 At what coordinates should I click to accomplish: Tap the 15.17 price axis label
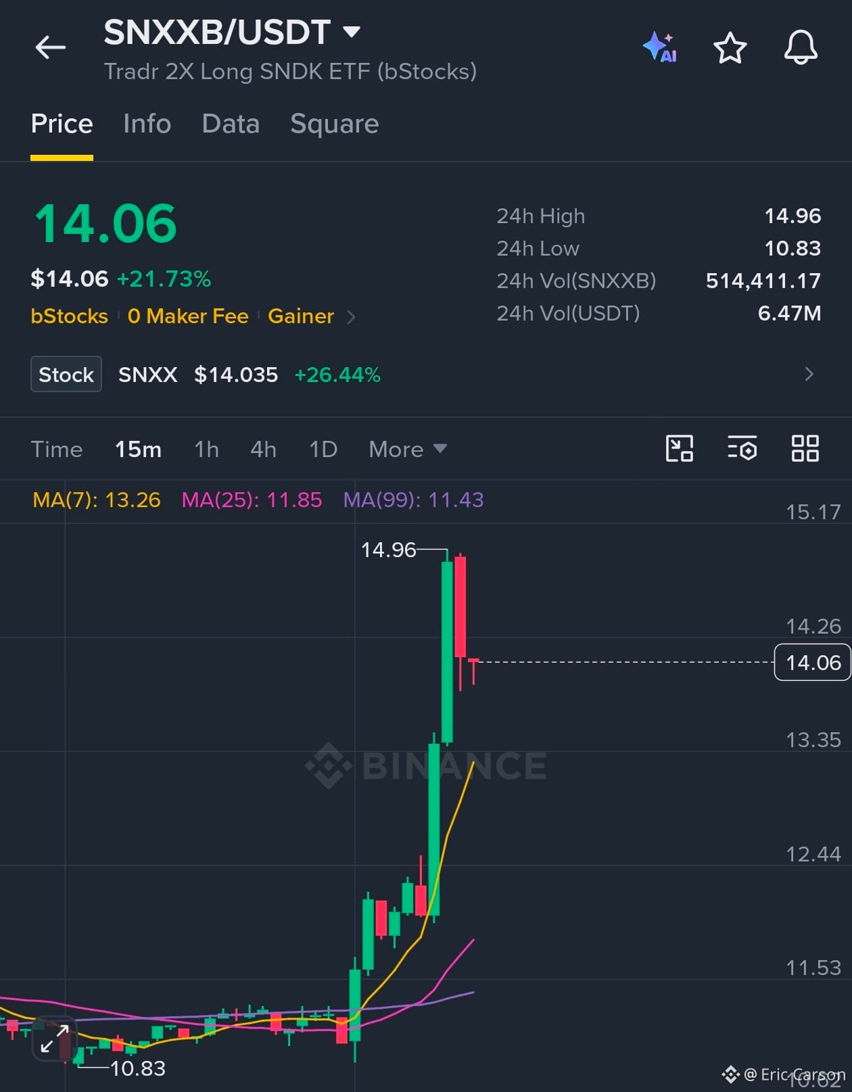coord(813,512)
